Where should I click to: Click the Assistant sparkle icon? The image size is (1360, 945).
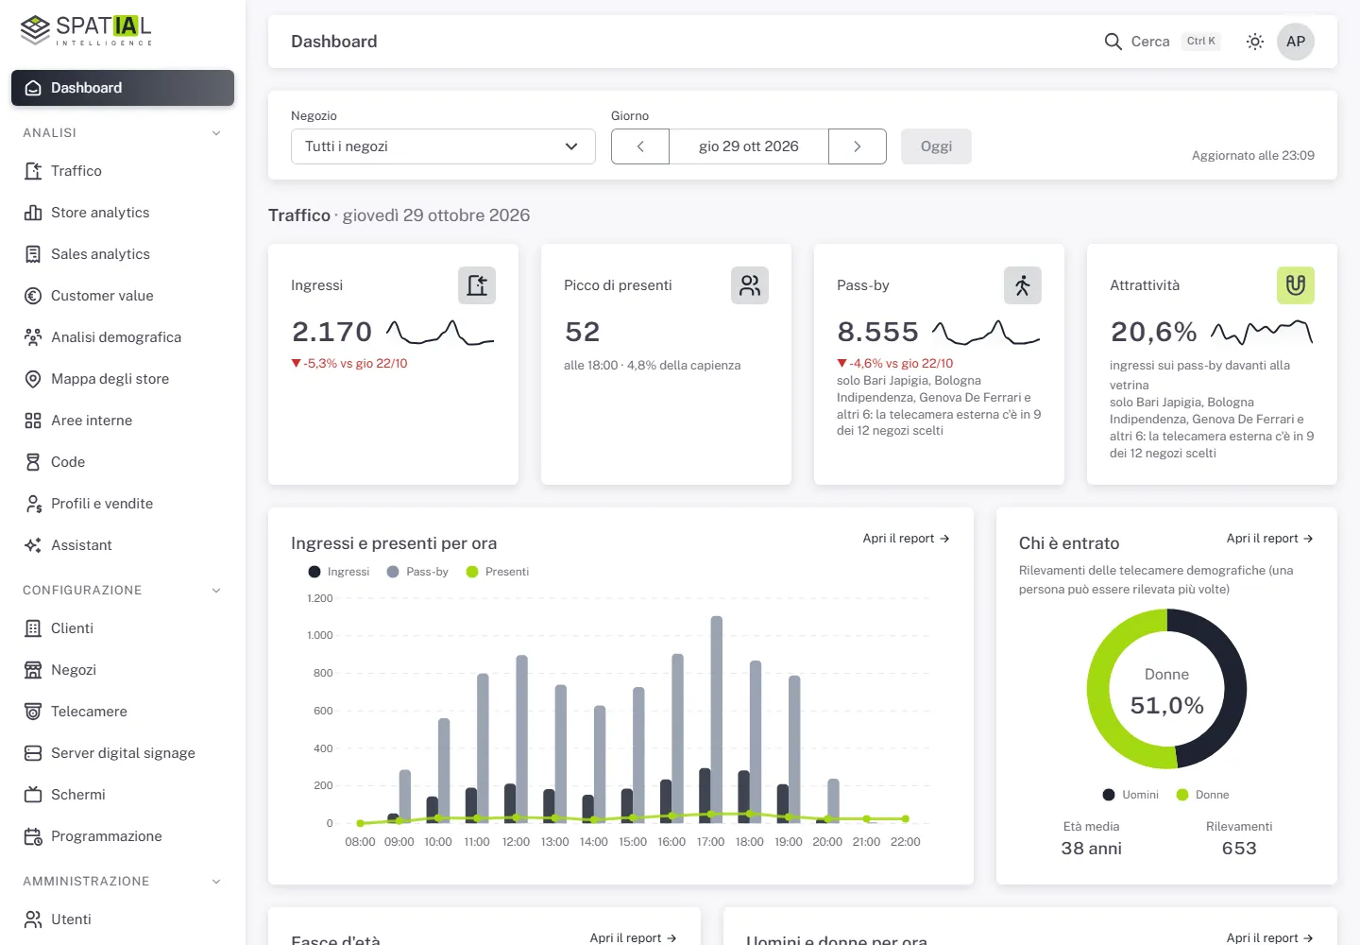point(33,545)
